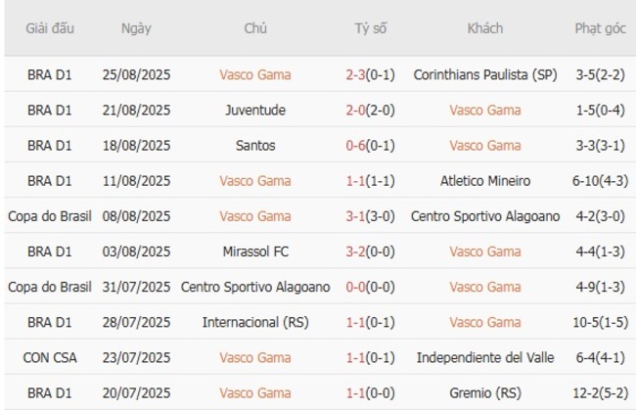Click the Gremio (RS) team link
The height and width of the screenshot is (410, 636).
click(x=485, y=392)
